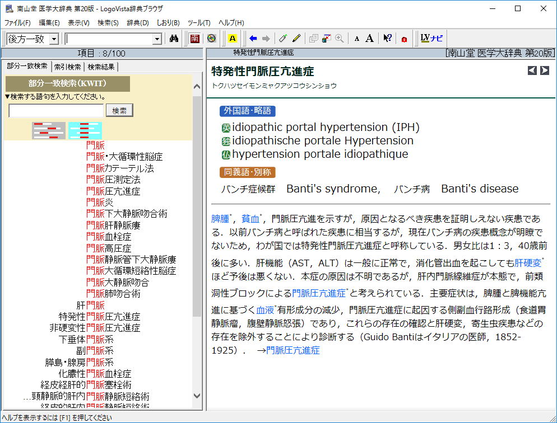Open the 辞典(D) menu
The height and width of the screenshot is (423, 557).
point(138,23)
